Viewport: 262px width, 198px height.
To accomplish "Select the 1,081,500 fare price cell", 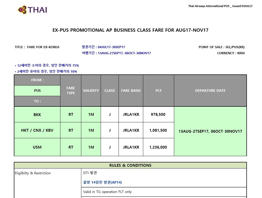I will pyautogui.click(x=158, y=130).
